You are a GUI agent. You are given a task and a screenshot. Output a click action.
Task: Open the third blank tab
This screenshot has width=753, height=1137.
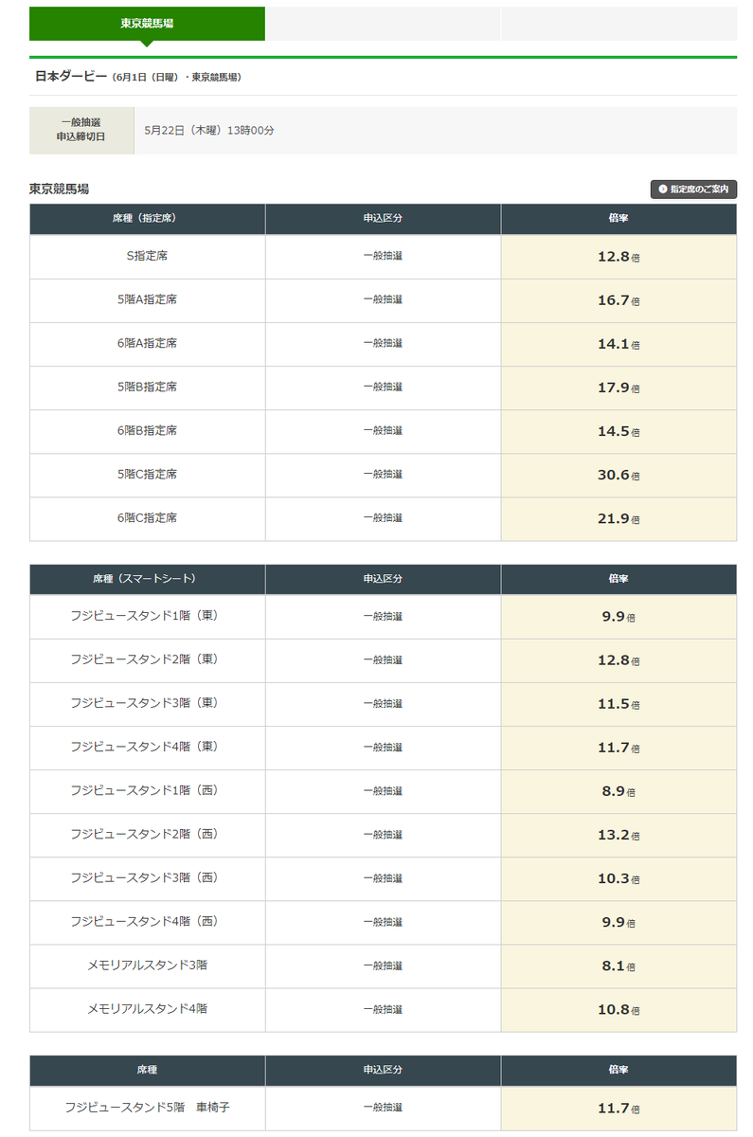[619, 24]
